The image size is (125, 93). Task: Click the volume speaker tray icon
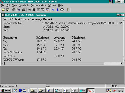point(111,91)
